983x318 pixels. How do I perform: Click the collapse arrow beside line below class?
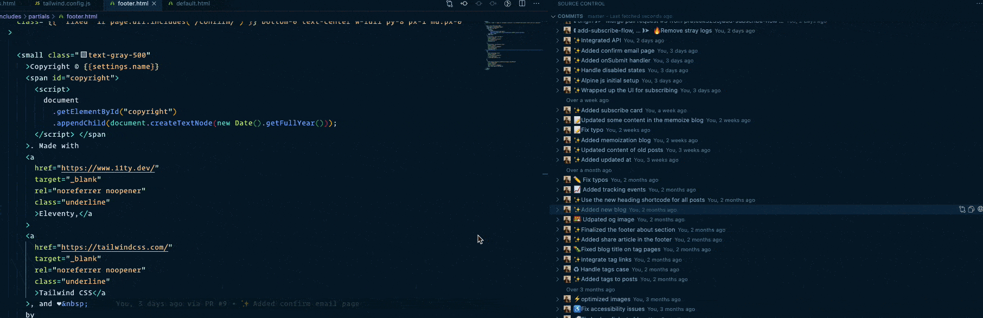[10, 33]
